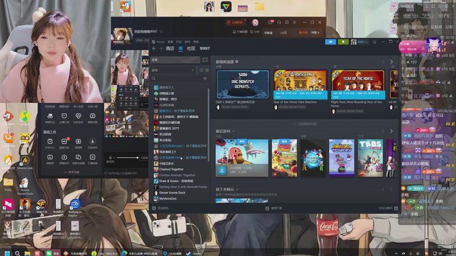Click the recent activity clock icon
Viewport: 456px width, 256px height.
(201, 70)
